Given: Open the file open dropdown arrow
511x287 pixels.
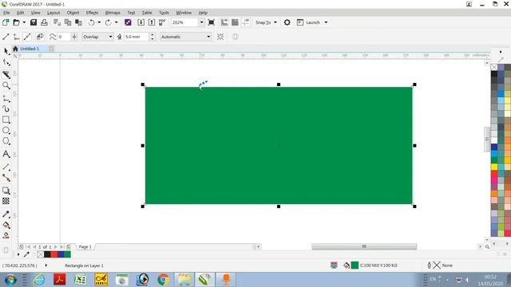Looking at the screenshot, I should [24, 22].
